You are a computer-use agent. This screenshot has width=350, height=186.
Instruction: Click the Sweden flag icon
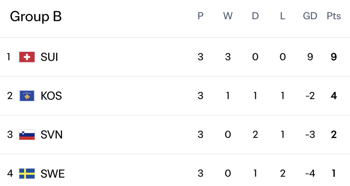27,173
